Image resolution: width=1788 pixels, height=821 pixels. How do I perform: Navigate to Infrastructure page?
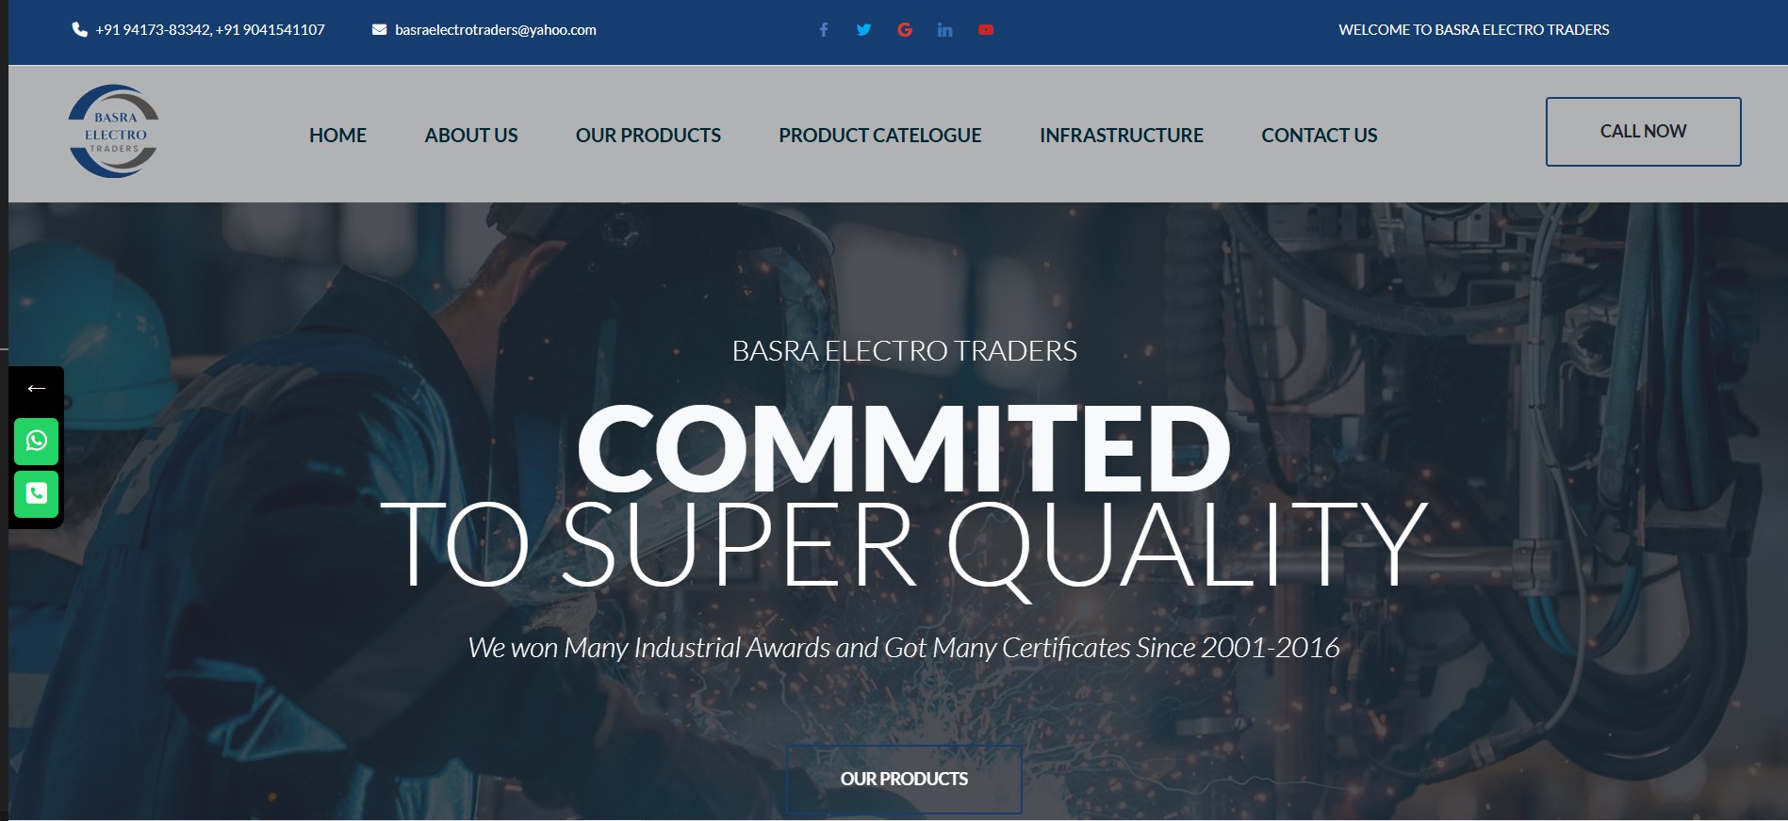(1122, 136)
